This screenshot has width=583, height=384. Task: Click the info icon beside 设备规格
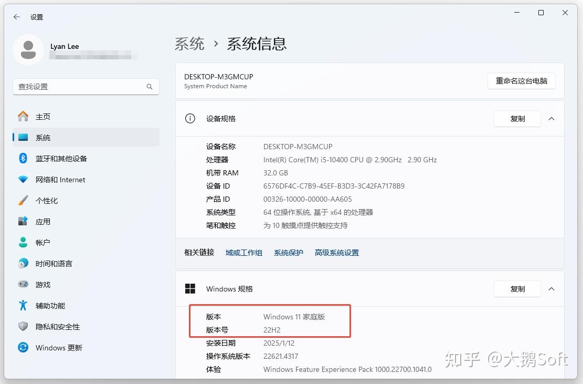[190, 119]
